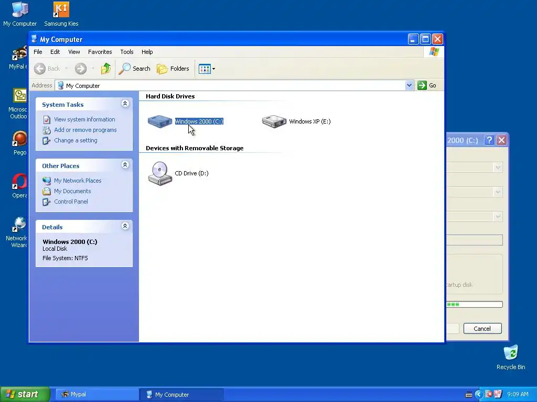Open Search from the toolbar
The width and height of the screenshot is (537, 402).
pos(135,69)
